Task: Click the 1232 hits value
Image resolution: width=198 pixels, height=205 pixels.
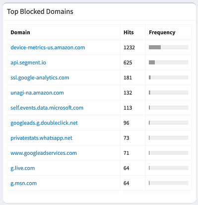Action: click(x=129, y=48)
